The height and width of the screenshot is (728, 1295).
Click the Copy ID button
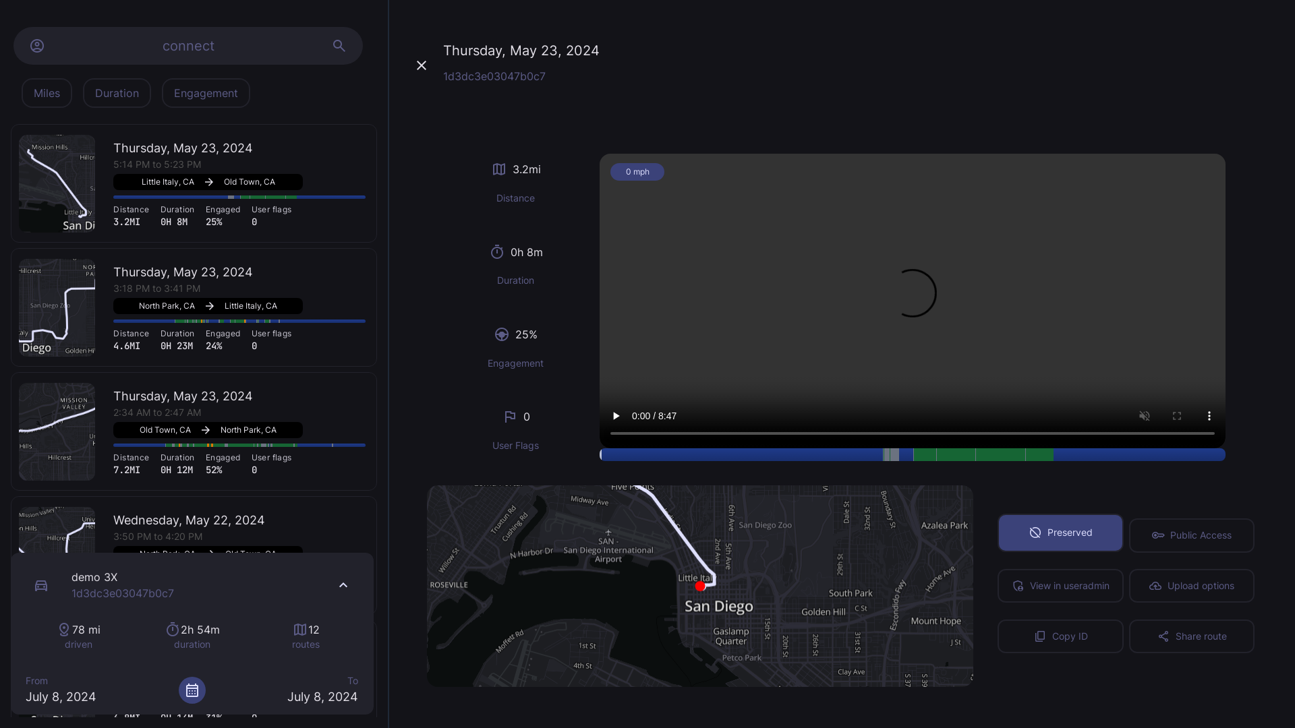click(x=1060, y=636)
